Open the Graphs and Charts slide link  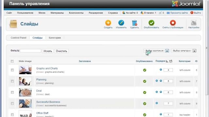pyautogui.click(x=47, y=68)
